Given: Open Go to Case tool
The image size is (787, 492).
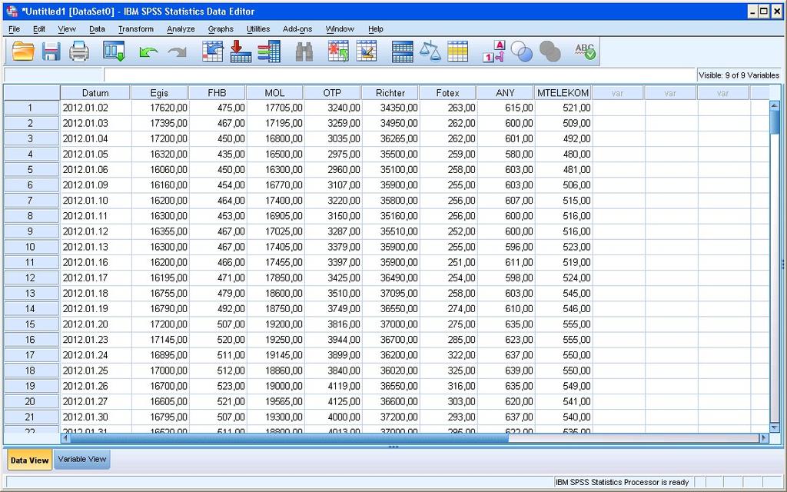Looking at the screenshot, I should pos(213,52).
